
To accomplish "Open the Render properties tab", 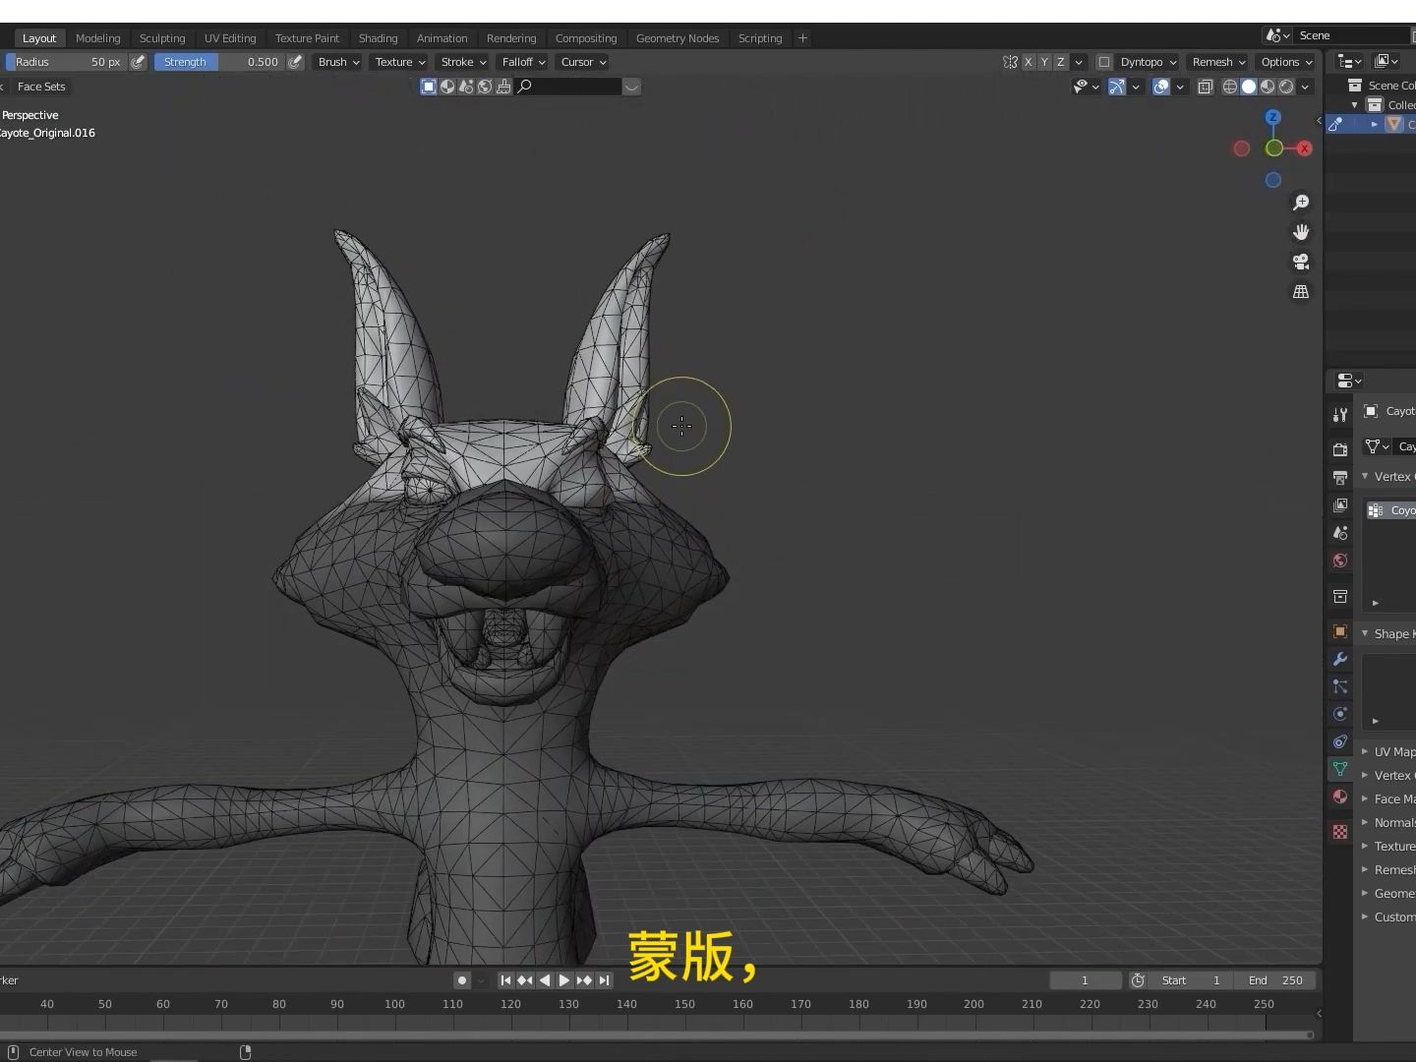I will 1340,449.
